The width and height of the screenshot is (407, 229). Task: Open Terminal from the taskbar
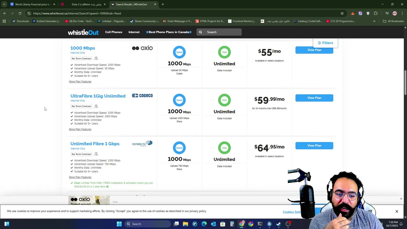point(260,224)
